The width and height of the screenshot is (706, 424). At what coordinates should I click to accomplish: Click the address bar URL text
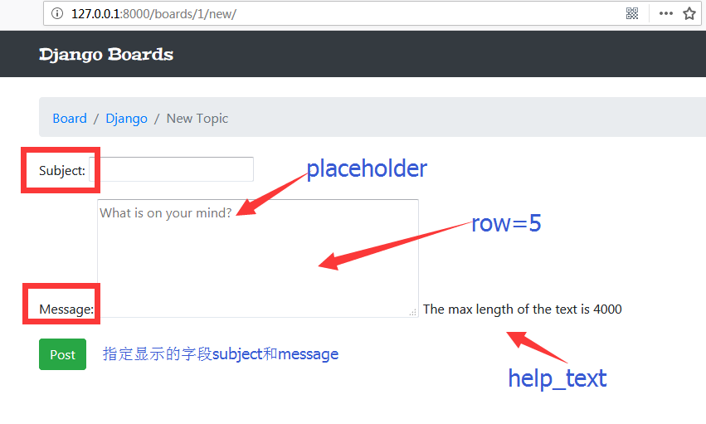tap(153, 14)
